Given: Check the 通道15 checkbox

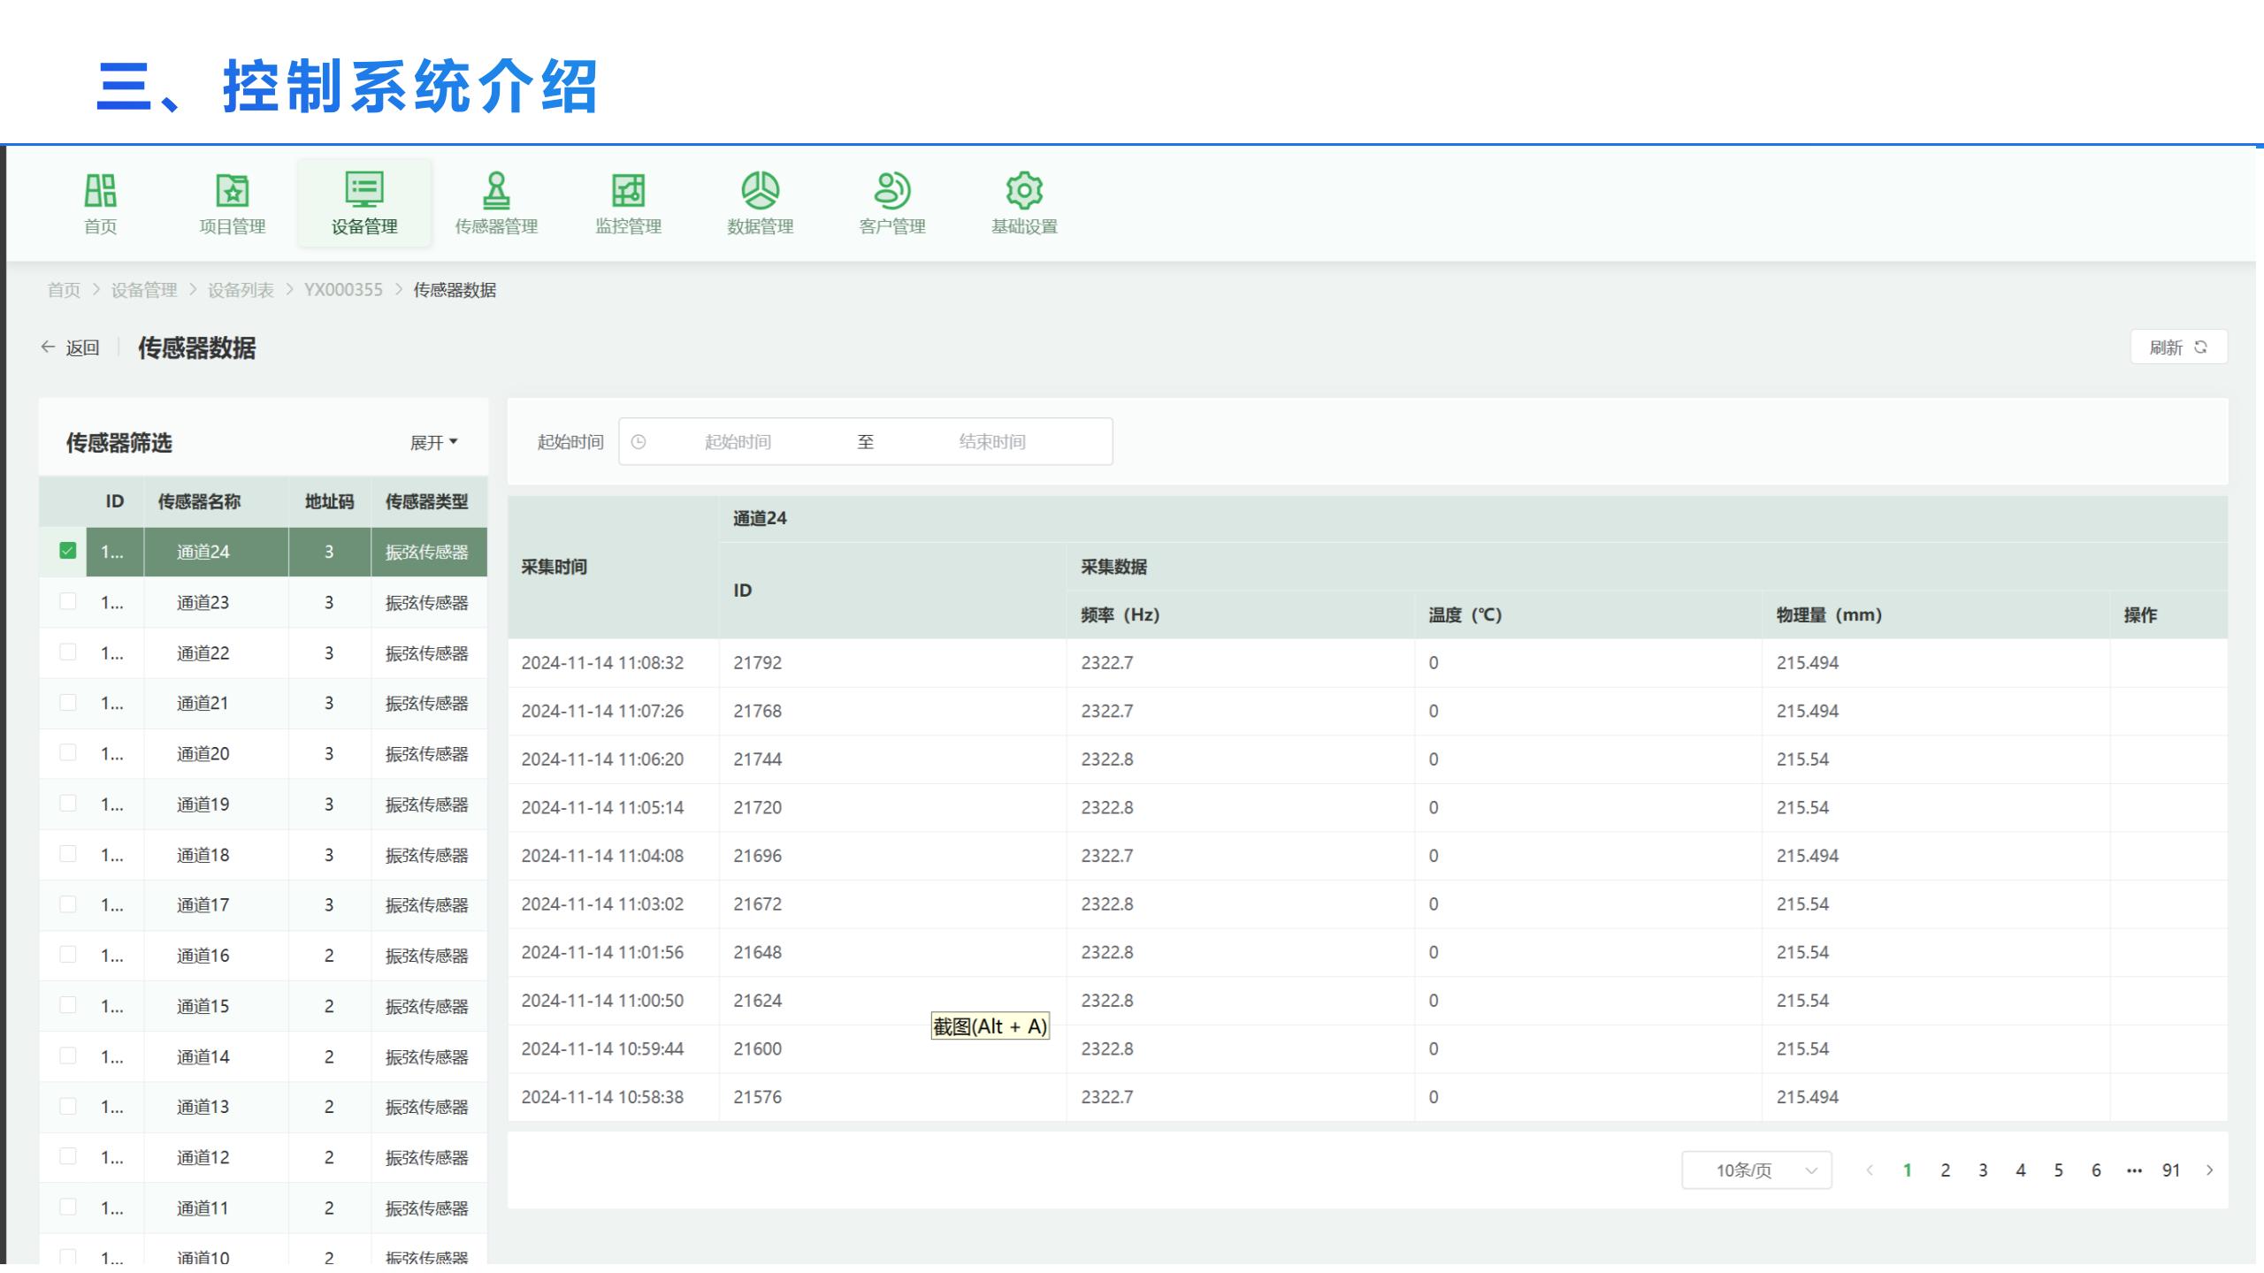Looking at the screenshot, I should coord(67,1004).
